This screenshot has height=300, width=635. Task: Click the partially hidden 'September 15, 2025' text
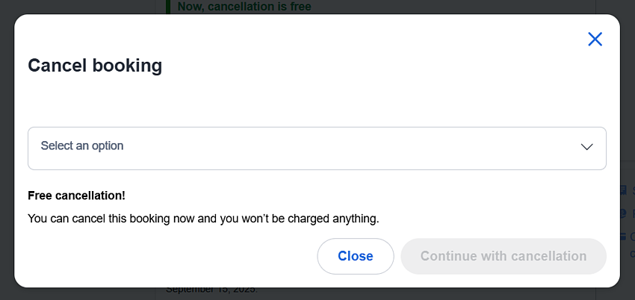click(x=211, y=290)
